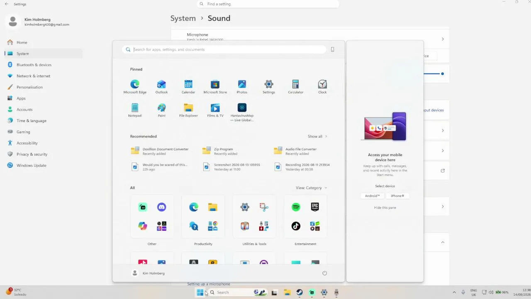Open File Explorer from the taskbar

coord(287,292)
